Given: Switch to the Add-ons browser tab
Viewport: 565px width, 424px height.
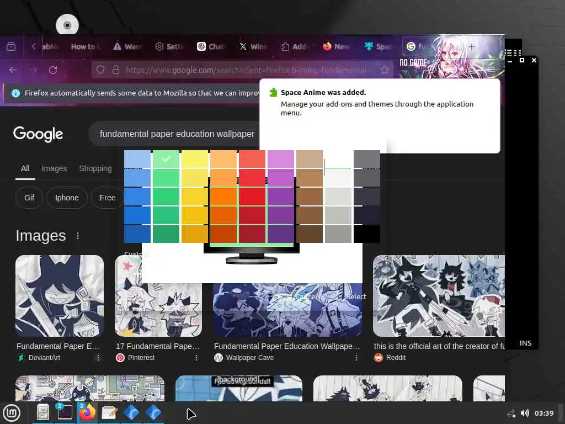Looking at the screenshot, I should pos(295,46).
